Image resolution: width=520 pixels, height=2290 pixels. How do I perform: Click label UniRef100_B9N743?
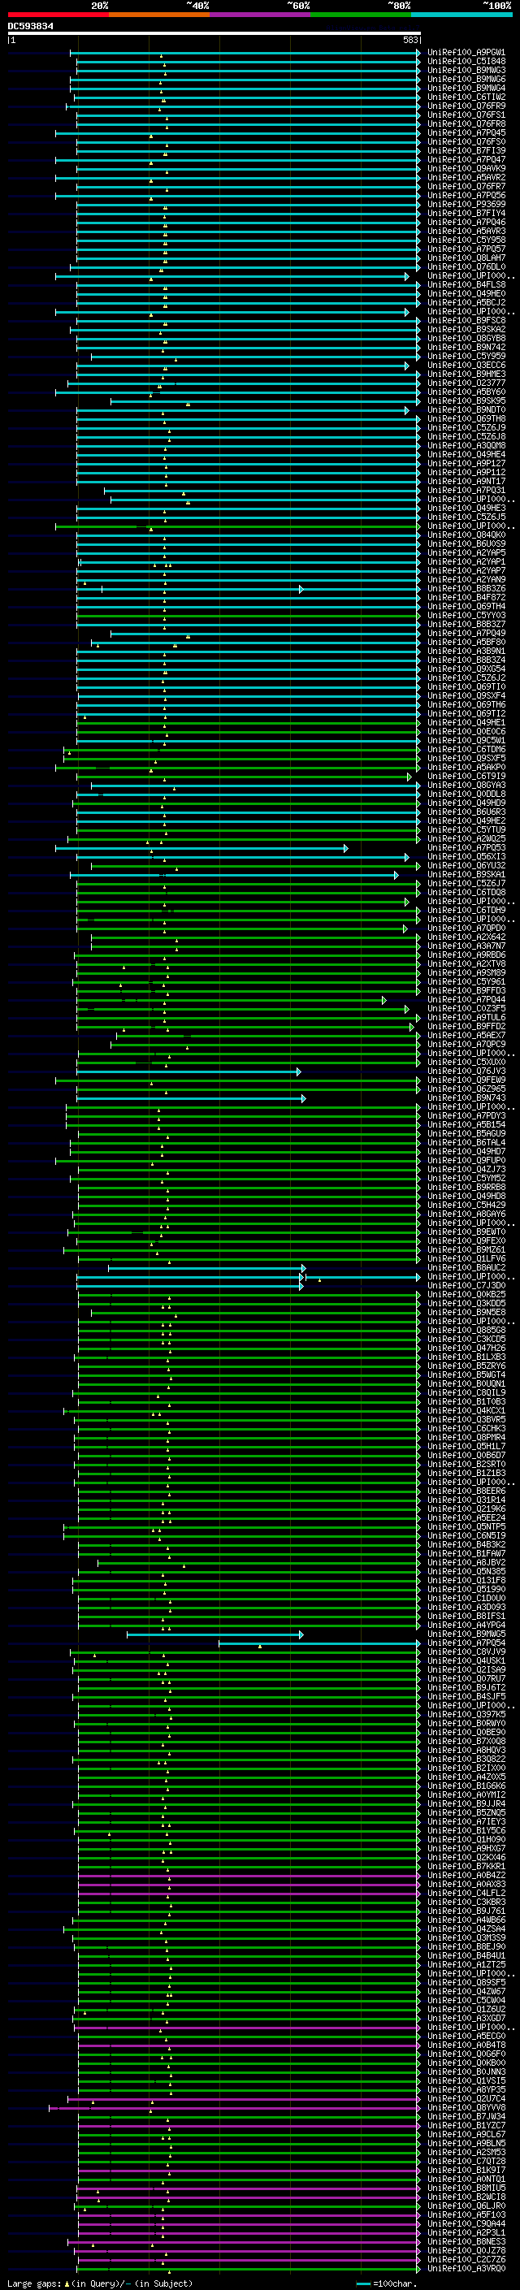pos(466,1098)
